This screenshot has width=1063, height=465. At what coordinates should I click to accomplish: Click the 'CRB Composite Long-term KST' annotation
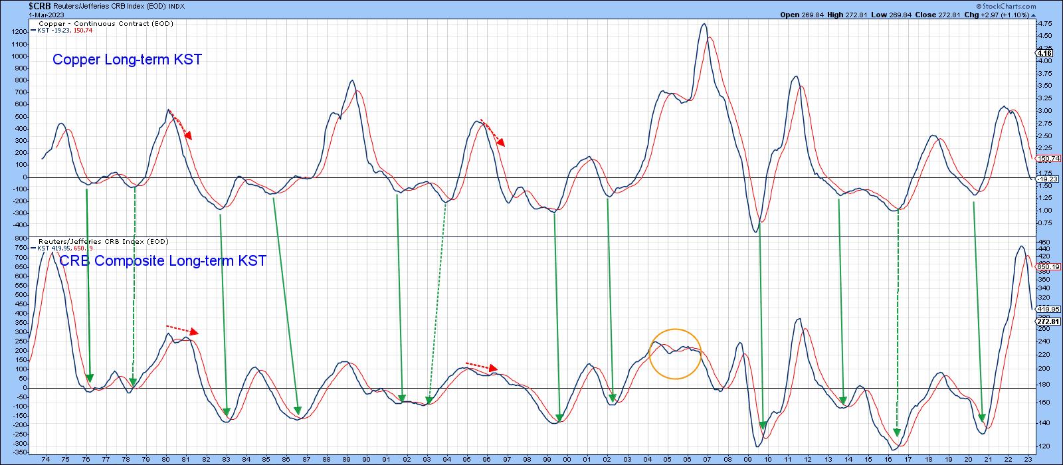coord(163,261)
